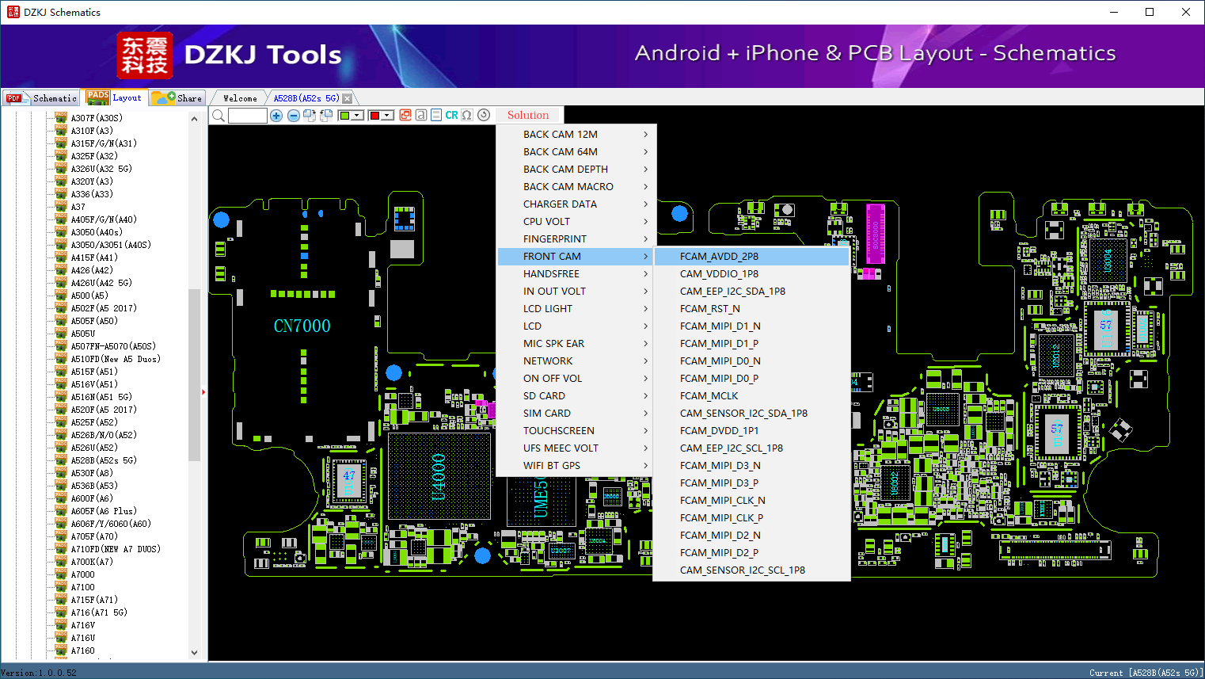This screenshot has width=1205, height=679.
Task: Click the cyan CR toolbar icon
Action: click(451, 115)
